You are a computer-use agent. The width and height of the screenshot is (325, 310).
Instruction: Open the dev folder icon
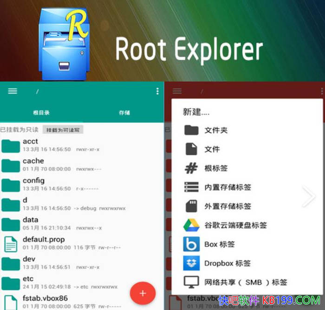pos(11,264)
